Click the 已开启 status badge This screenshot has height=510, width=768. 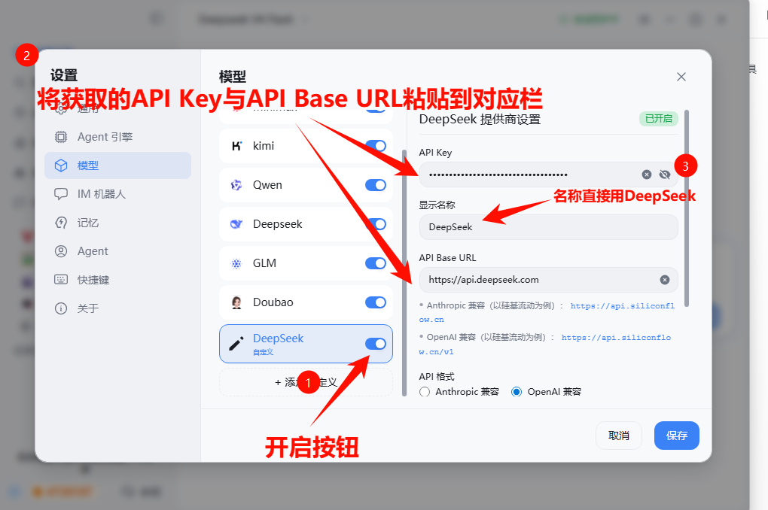659,119
